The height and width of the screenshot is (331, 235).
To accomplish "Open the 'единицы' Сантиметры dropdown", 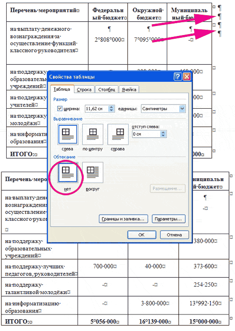I will 182,109.
